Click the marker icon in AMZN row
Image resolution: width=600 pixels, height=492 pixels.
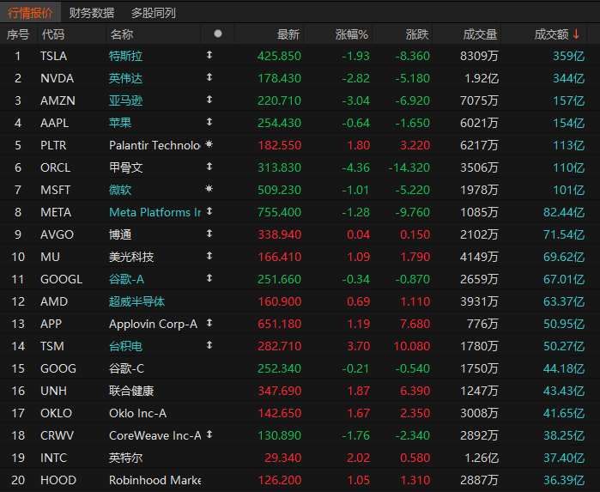tap(209, 100)
